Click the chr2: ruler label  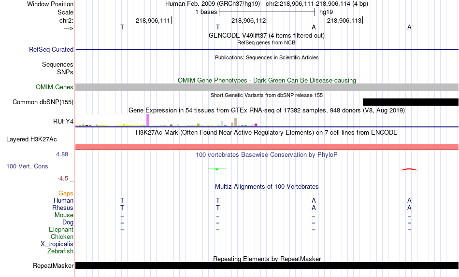click(67, 20)
